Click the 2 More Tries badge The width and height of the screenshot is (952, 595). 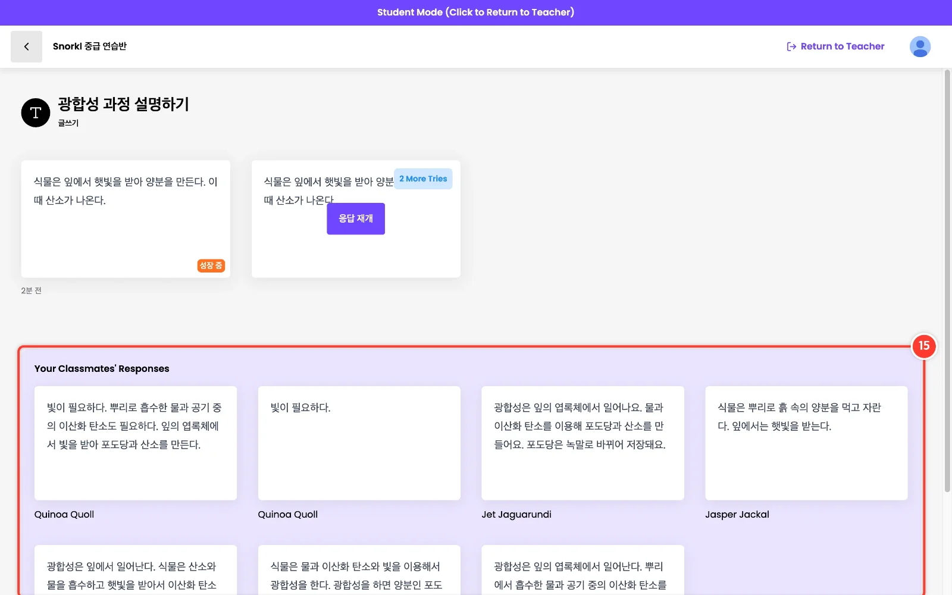coord(423,178)
